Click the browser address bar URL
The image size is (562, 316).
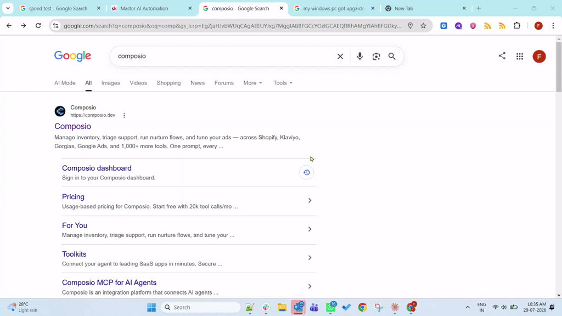pyautogui.click(x=232, y=26)
